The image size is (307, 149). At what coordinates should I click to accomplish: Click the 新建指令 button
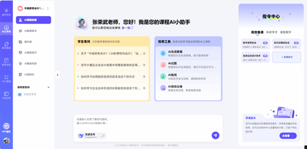(x=287, y=57)
